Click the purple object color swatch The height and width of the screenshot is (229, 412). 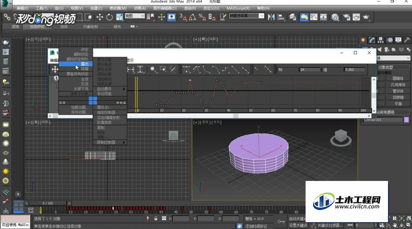tap(407, 120)
